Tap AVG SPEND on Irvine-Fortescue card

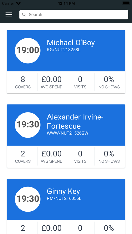[52, 157]
